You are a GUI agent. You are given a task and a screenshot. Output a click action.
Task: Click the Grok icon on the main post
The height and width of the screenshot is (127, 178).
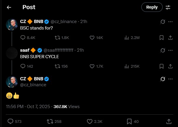click(162, 79)
